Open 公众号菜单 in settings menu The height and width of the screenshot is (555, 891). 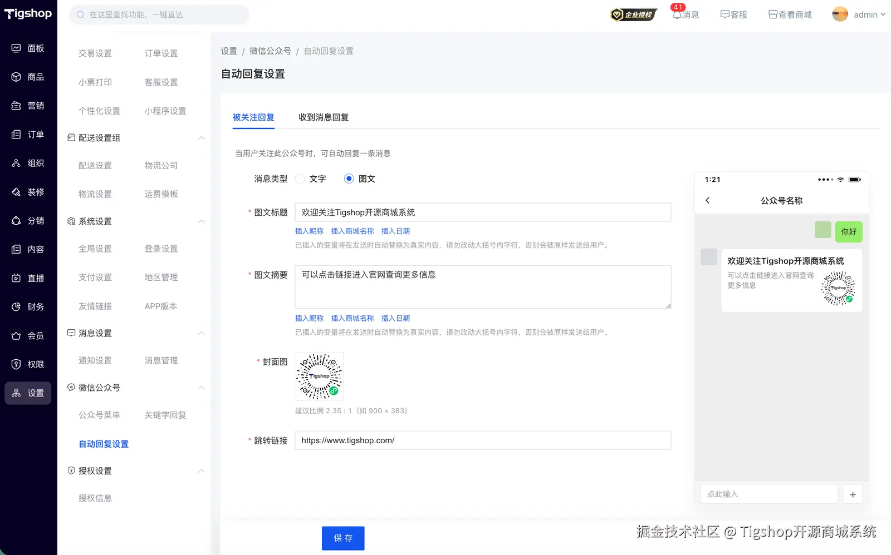pyautogui.click(x=99, y=415)
